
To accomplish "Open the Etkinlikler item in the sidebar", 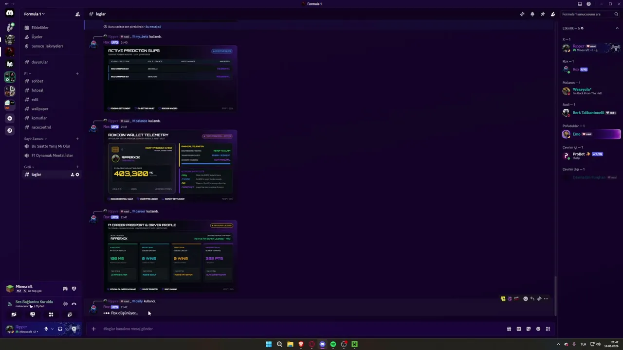I will coord(50,28).
